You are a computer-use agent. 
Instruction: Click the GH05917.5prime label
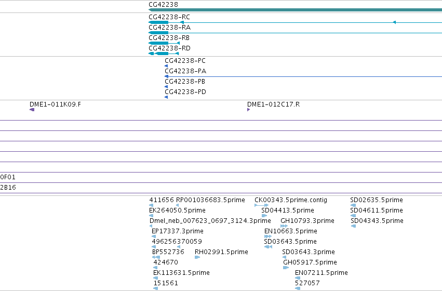310,262
